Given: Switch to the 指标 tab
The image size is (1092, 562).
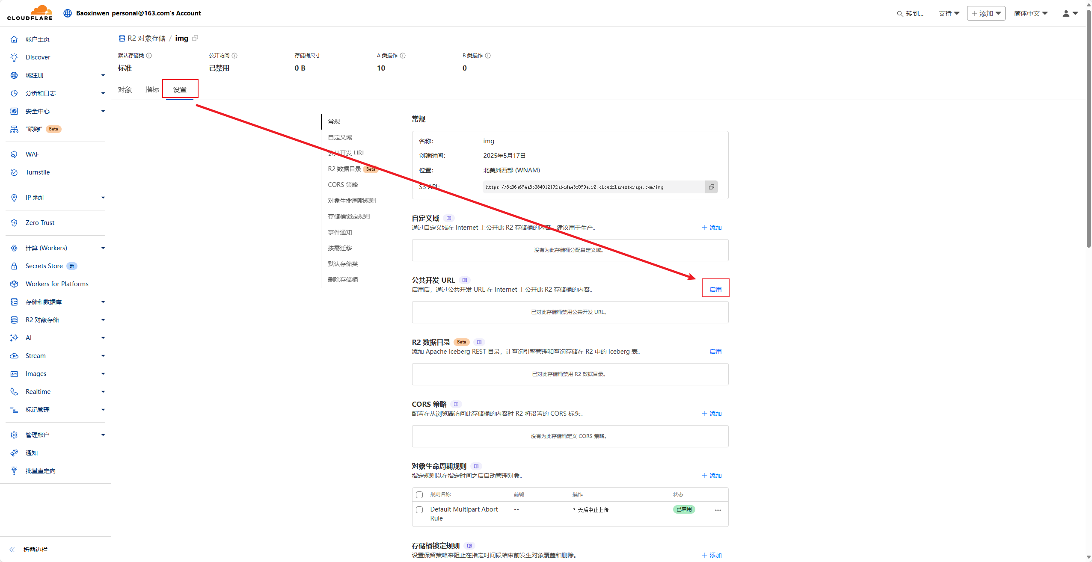Looking at the screenshot, I should [152, 90].
